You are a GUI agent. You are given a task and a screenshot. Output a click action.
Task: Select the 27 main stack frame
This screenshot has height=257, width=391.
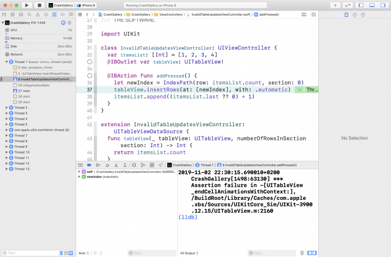pyautogui.click(x=24, y=90)
